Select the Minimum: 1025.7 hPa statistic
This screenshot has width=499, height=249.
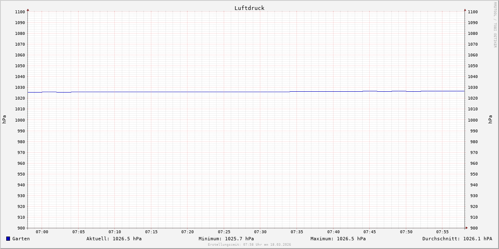(x=226, y=239)
